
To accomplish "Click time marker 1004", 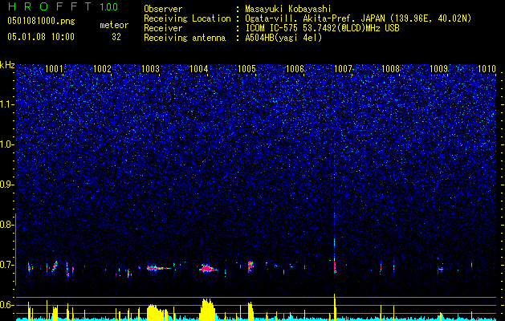I will pyautogui.click(x=199, y=68).
